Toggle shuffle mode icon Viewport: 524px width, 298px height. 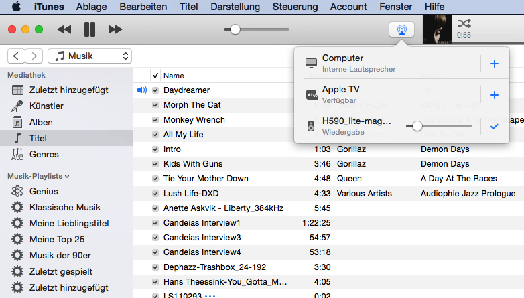tap(464, 23)
